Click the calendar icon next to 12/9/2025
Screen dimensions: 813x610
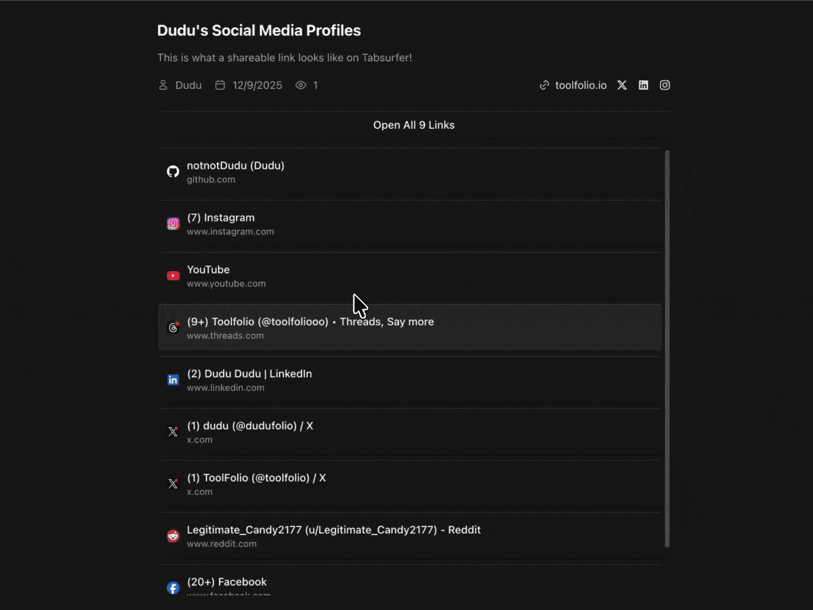click(x=220, y=85)
